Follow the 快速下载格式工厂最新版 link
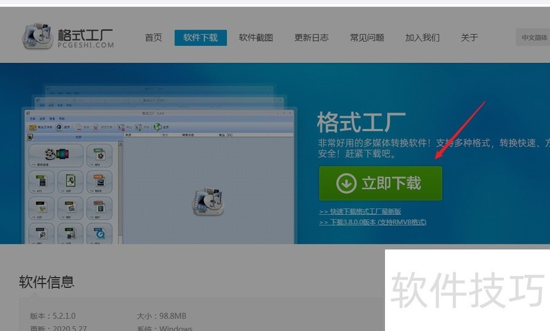Image resolution: width=550 pixels, height=331 pixels. point(360,212)
